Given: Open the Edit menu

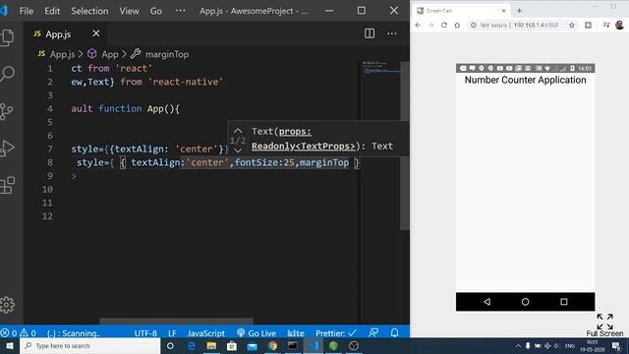Looking at the screenshot, I should pyautogui.click(x=52, y=11).
